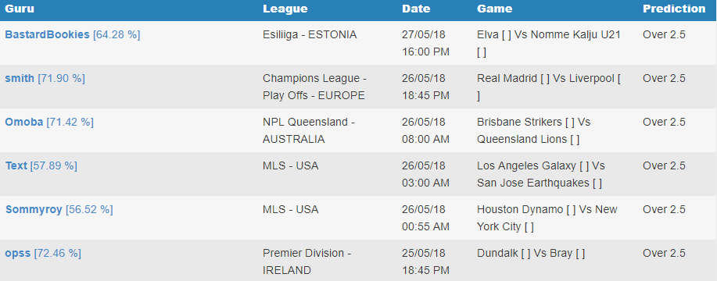Click the League column header
Screen dimensions: 717x281
point(285,9)
